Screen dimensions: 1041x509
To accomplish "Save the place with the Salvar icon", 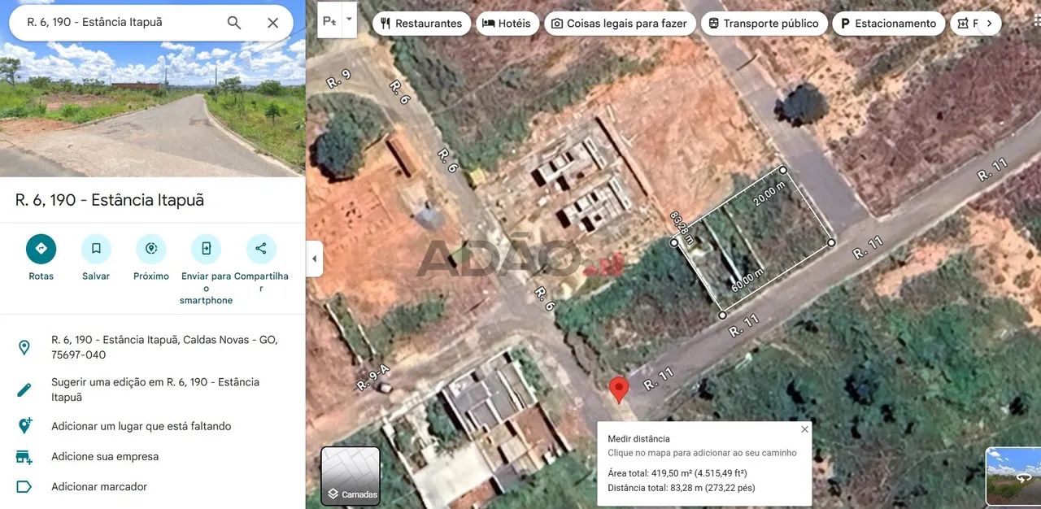I will click(x=96, y=249).
